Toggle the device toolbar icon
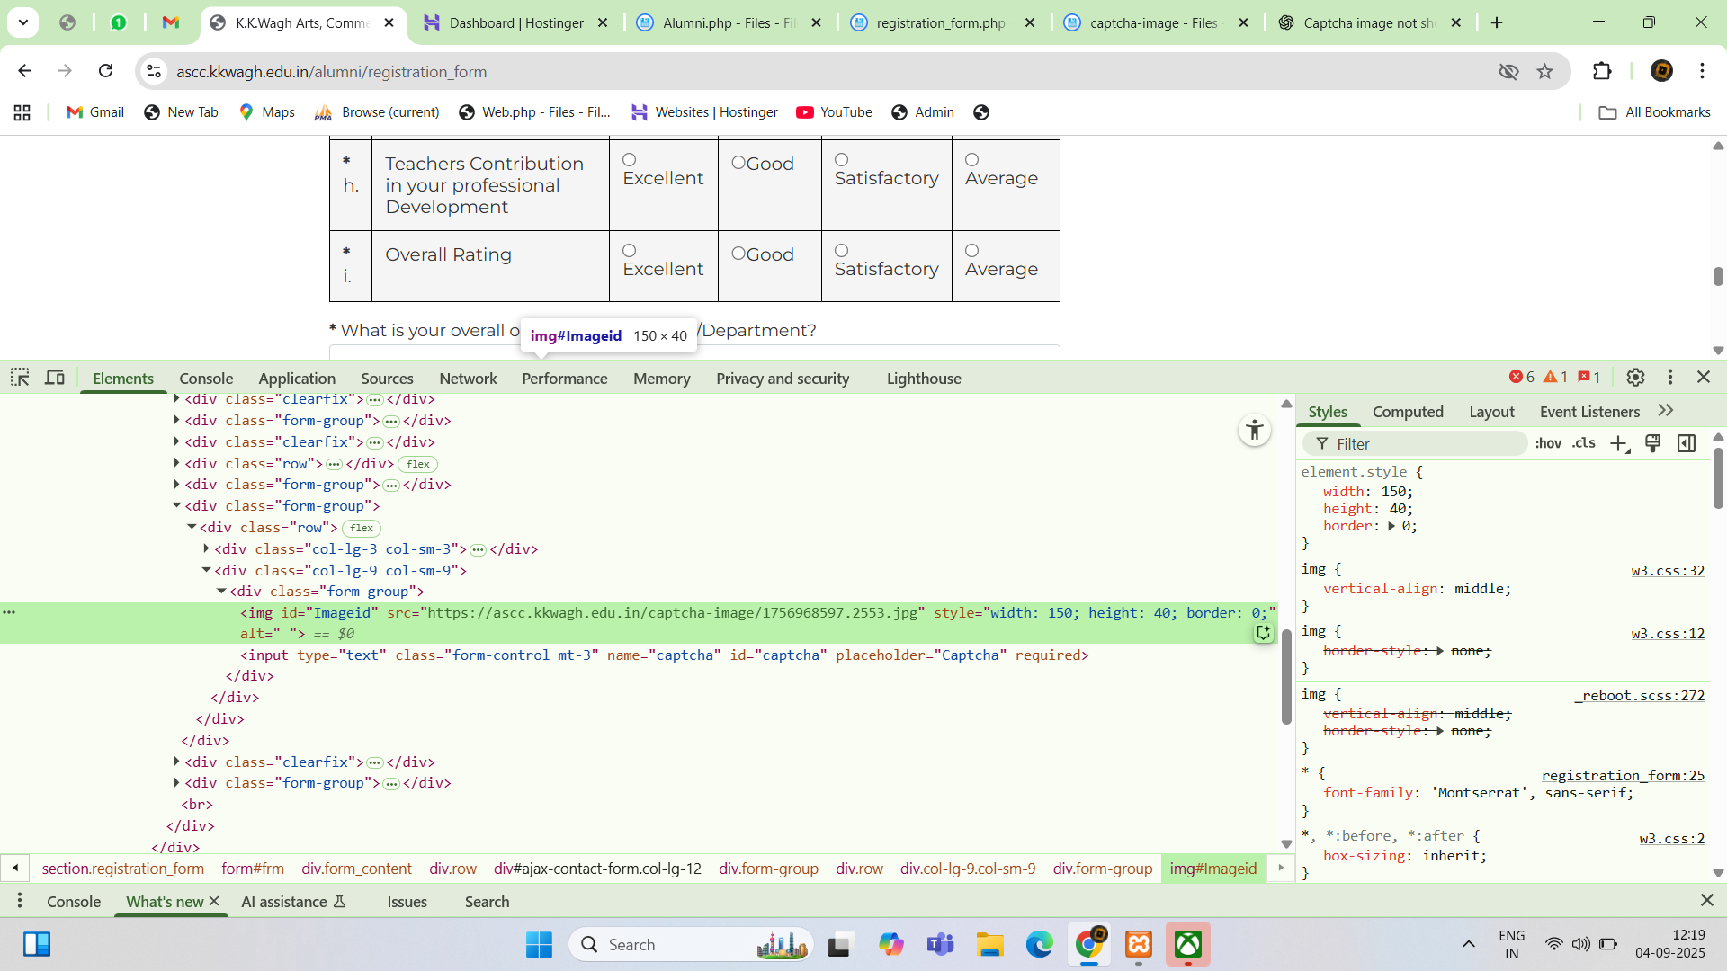The height and width of the screenshot is (971, 1727). pyautogui.click(x=55, y=378)
